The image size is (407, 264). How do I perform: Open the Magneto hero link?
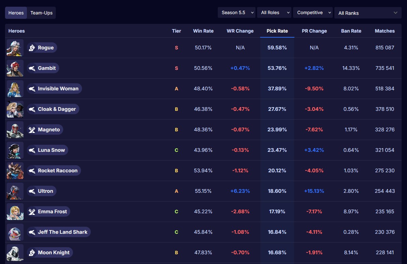[45, 130]
